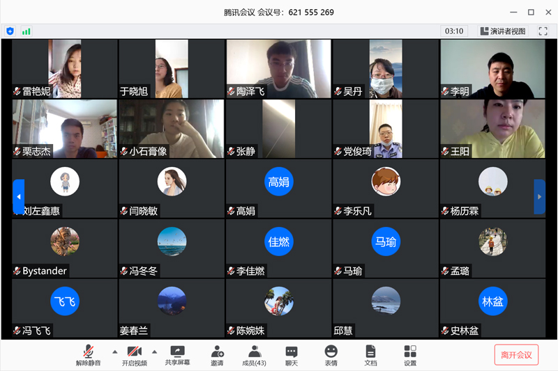Go to previous participants page arrow

[19, 197]
